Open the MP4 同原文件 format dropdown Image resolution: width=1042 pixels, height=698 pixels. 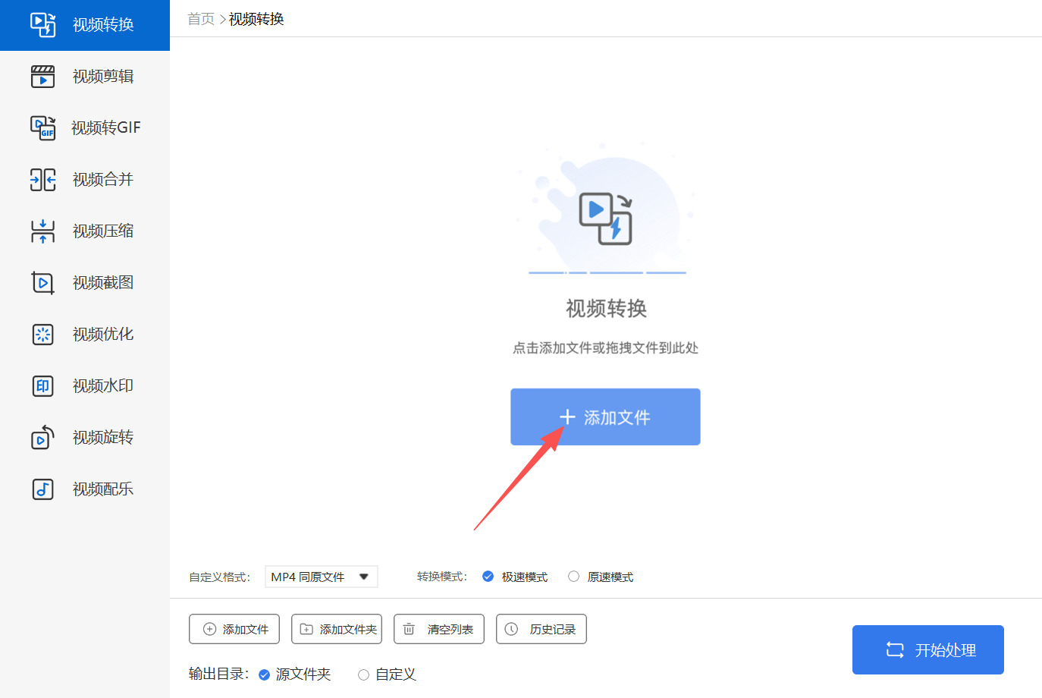pyautogui.click(x=322, y=577)
